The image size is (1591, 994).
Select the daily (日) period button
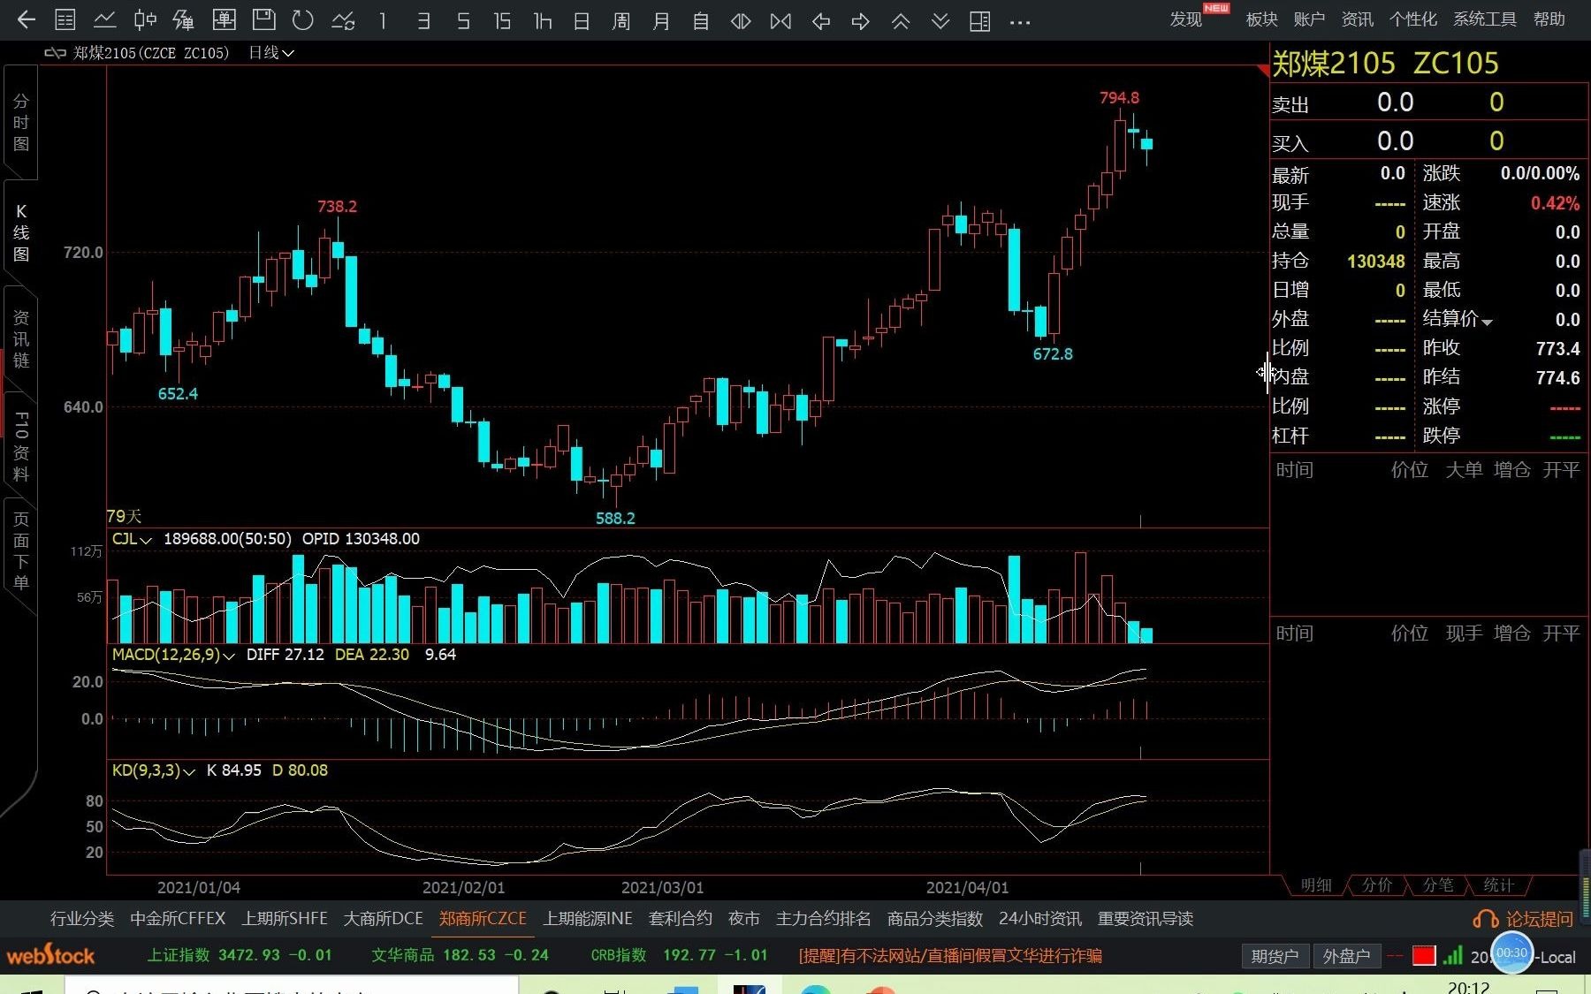(582, 20)
